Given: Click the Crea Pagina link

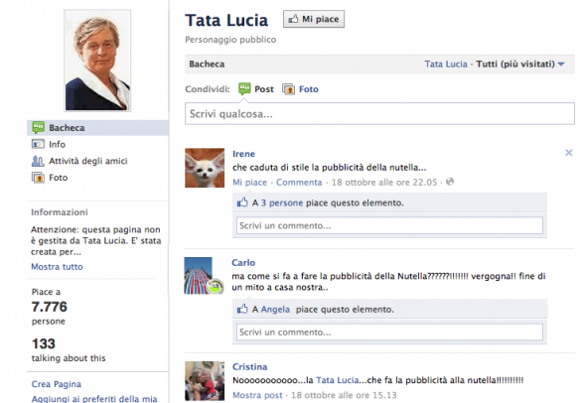Looking at the screenshot, I should (x=57, y=384).
